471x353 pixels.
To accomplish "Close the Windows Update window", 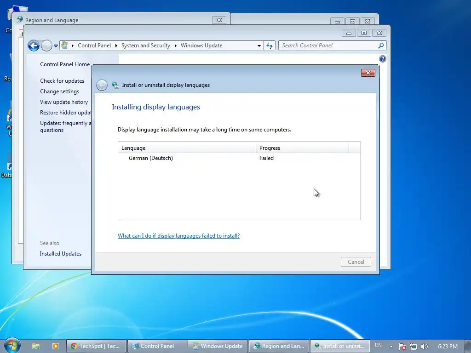I will 379,33.
